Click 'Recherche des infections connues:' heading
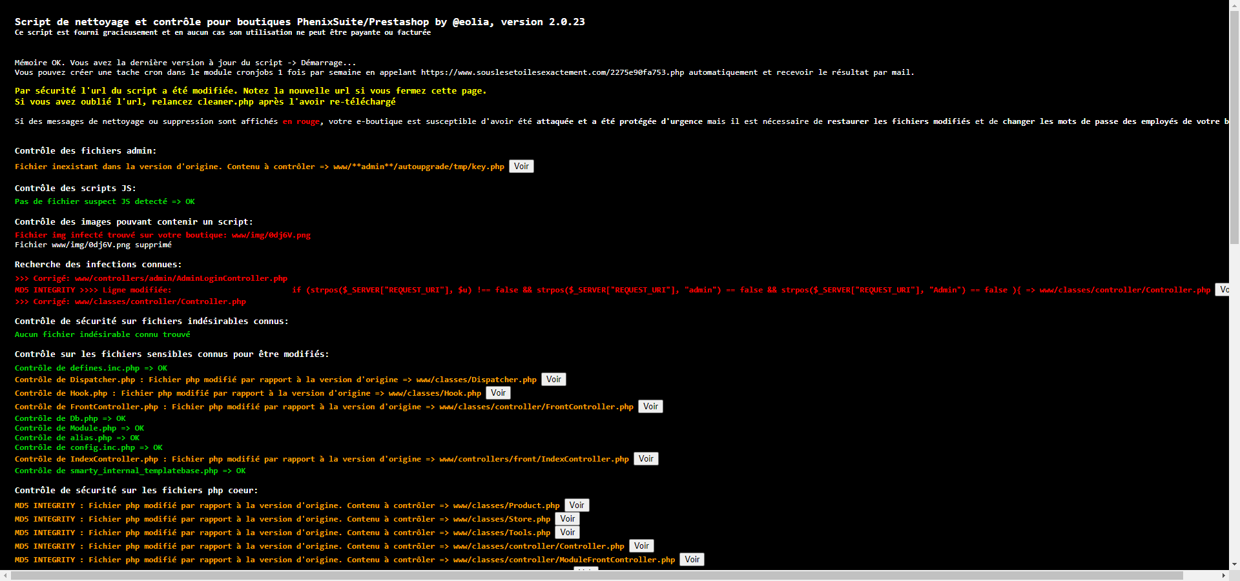This screenshot has height=581, width=1240. 98,265
